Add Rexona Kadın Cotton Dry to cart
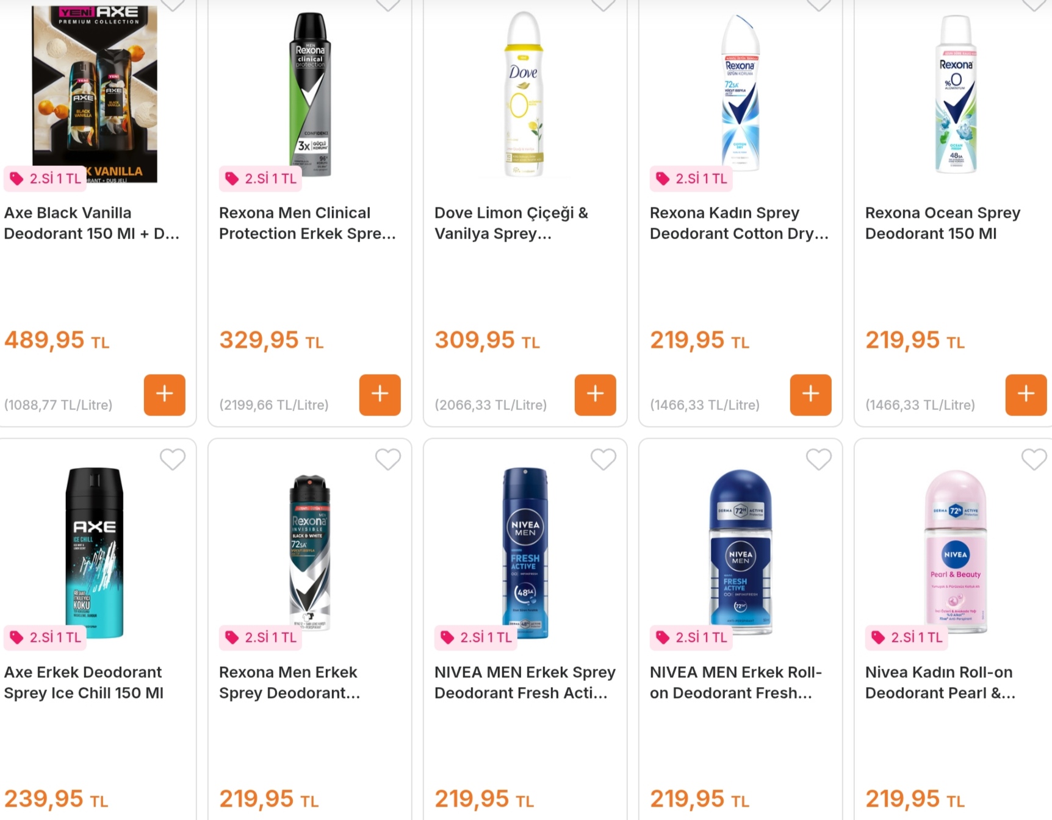The image size is (1052, 820). (810, 395)
